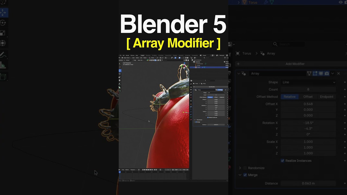This screenshot has width=347, height=195.
Task: Toggle Realize Instances checkbox in enlarged panel
Action: click(282, 161)
